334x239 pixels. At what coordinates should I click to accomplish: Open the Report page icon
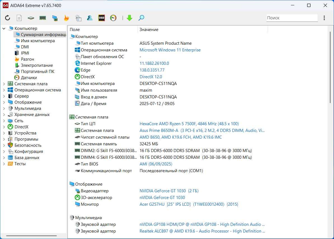(19, 18)
